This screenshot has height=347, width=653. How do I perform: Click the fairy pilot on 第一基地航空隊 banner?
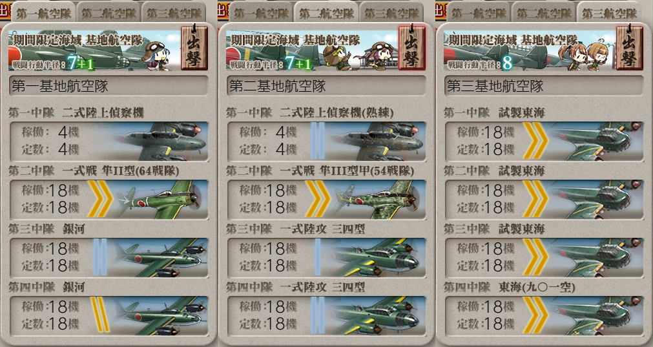point(155,56)
